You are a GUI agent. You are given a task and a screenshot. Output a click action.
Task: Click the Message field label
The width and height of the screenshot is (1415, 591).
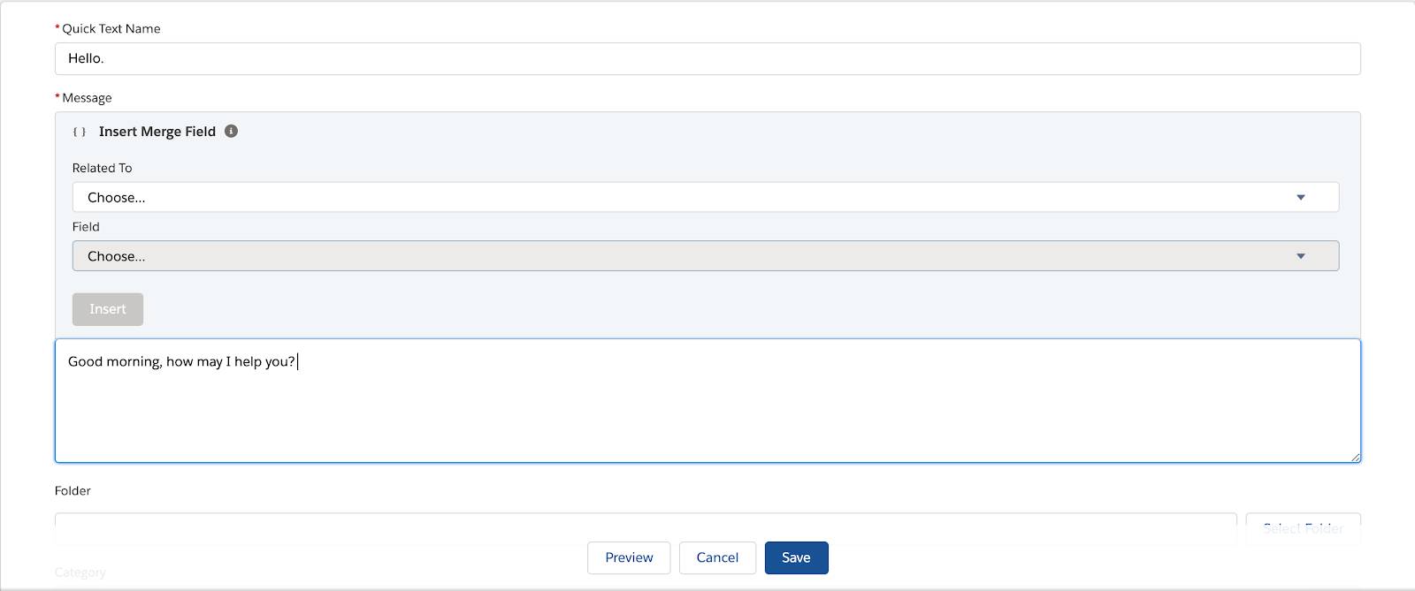point(87,97)
